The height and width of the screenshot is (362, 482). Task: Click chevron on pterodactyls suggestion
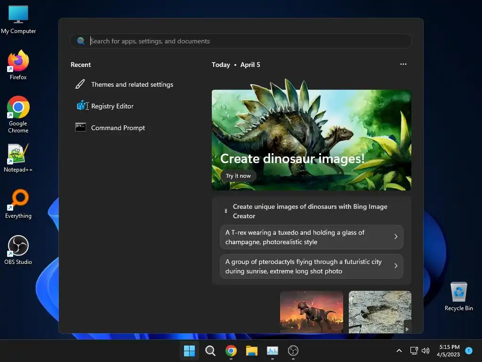(396, 266)
